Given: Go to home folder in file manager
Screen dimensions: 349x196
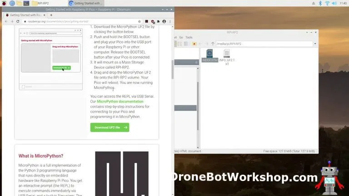Looking at the screenshot, I should (x=194, y=44).
